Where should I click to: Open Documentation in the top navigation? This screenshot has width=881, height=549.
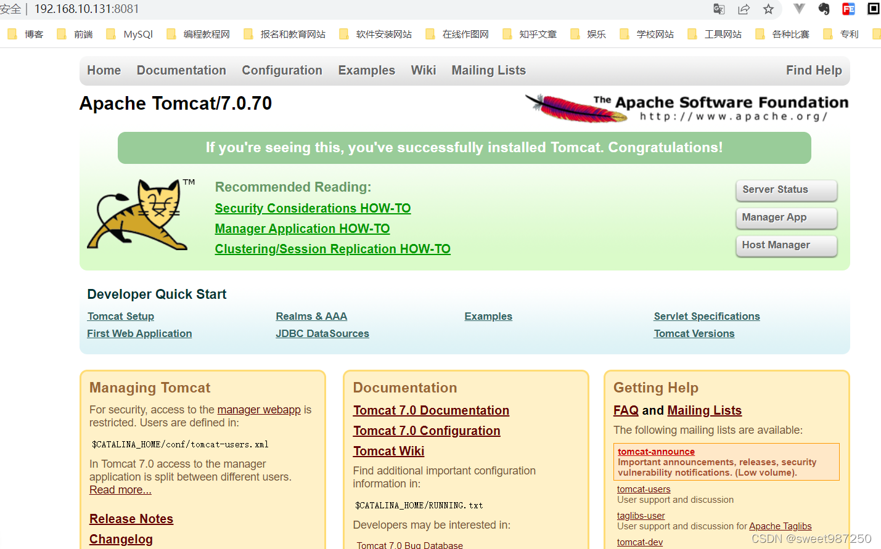(x=181, y=70)
